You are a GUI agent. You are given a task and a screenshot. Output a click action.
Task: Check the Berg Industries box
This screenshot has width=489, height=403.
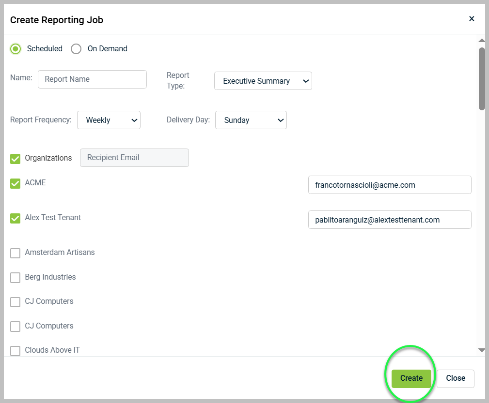[x=15, y=277]
